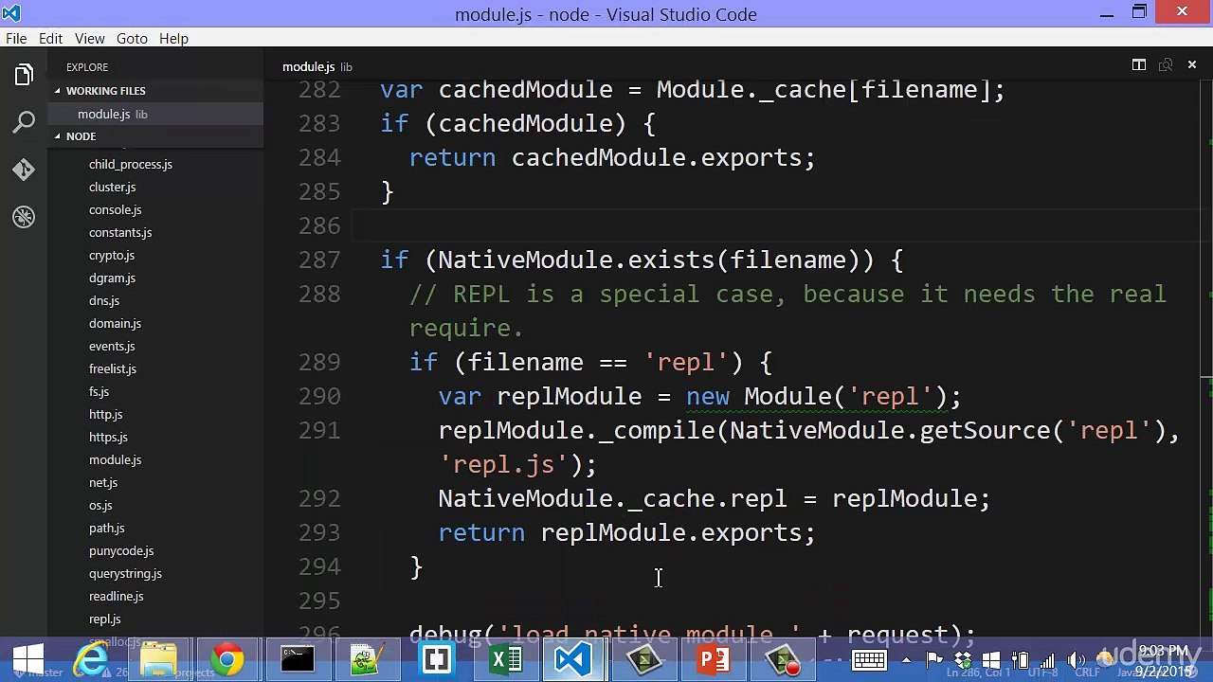
Task: Open constants.js in the file tree
Action: click(120, 233)
